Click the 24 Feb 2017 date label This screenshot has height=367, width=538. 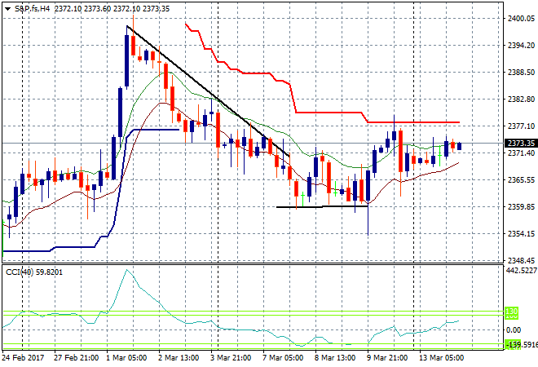tap(23, 358)
